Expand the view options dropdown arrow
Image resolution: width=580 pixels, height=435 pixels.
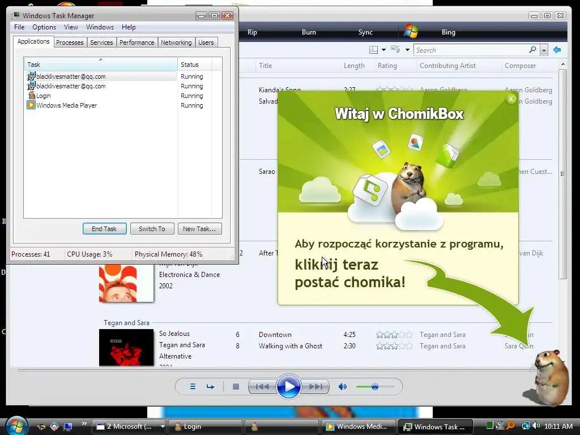(407, 50)
